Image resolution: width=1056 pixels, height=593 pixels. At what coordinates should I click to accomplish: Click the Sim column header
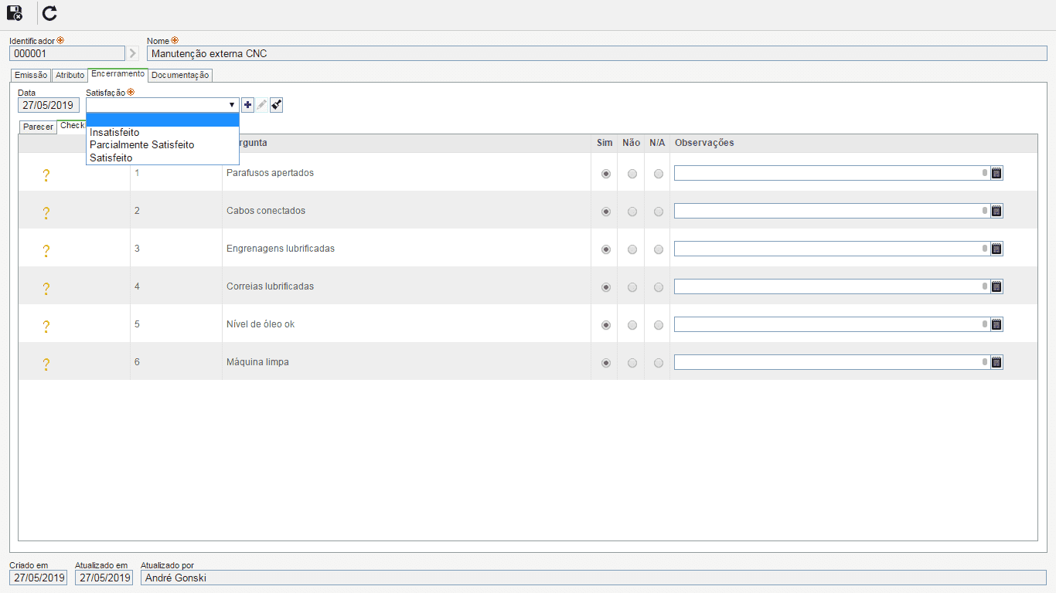click(x=605, y=143)
